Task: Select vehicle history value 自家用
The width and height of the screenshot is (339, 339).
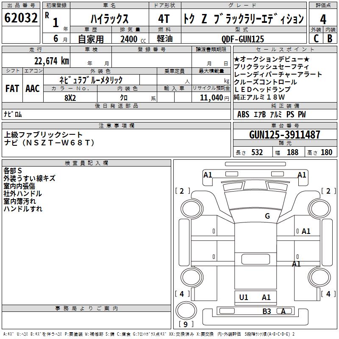Action: click(x=91, y=39)
